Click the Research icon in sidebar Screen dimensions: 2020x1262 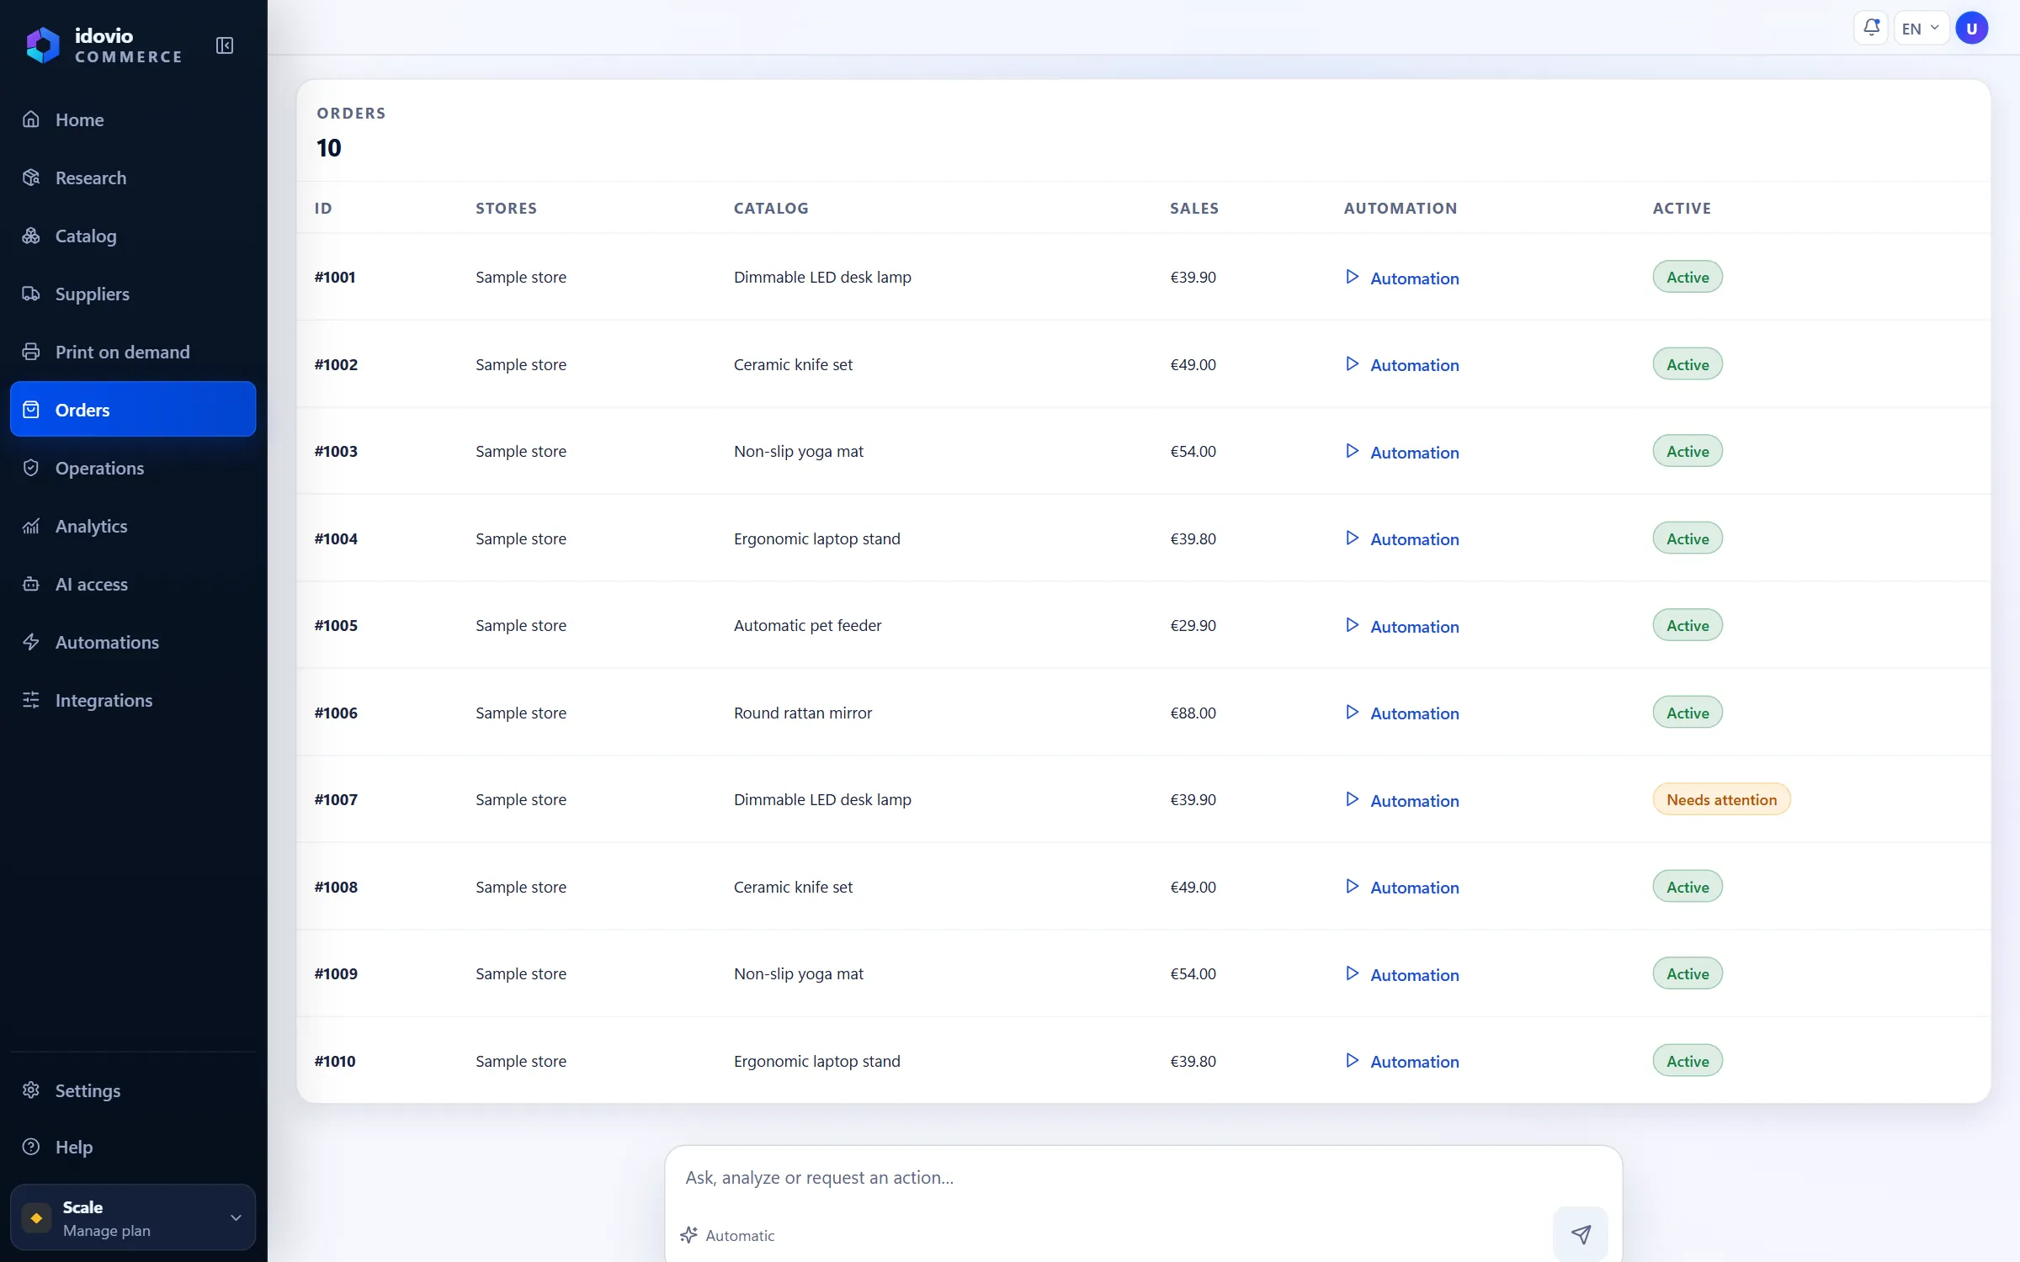point(31,178)
